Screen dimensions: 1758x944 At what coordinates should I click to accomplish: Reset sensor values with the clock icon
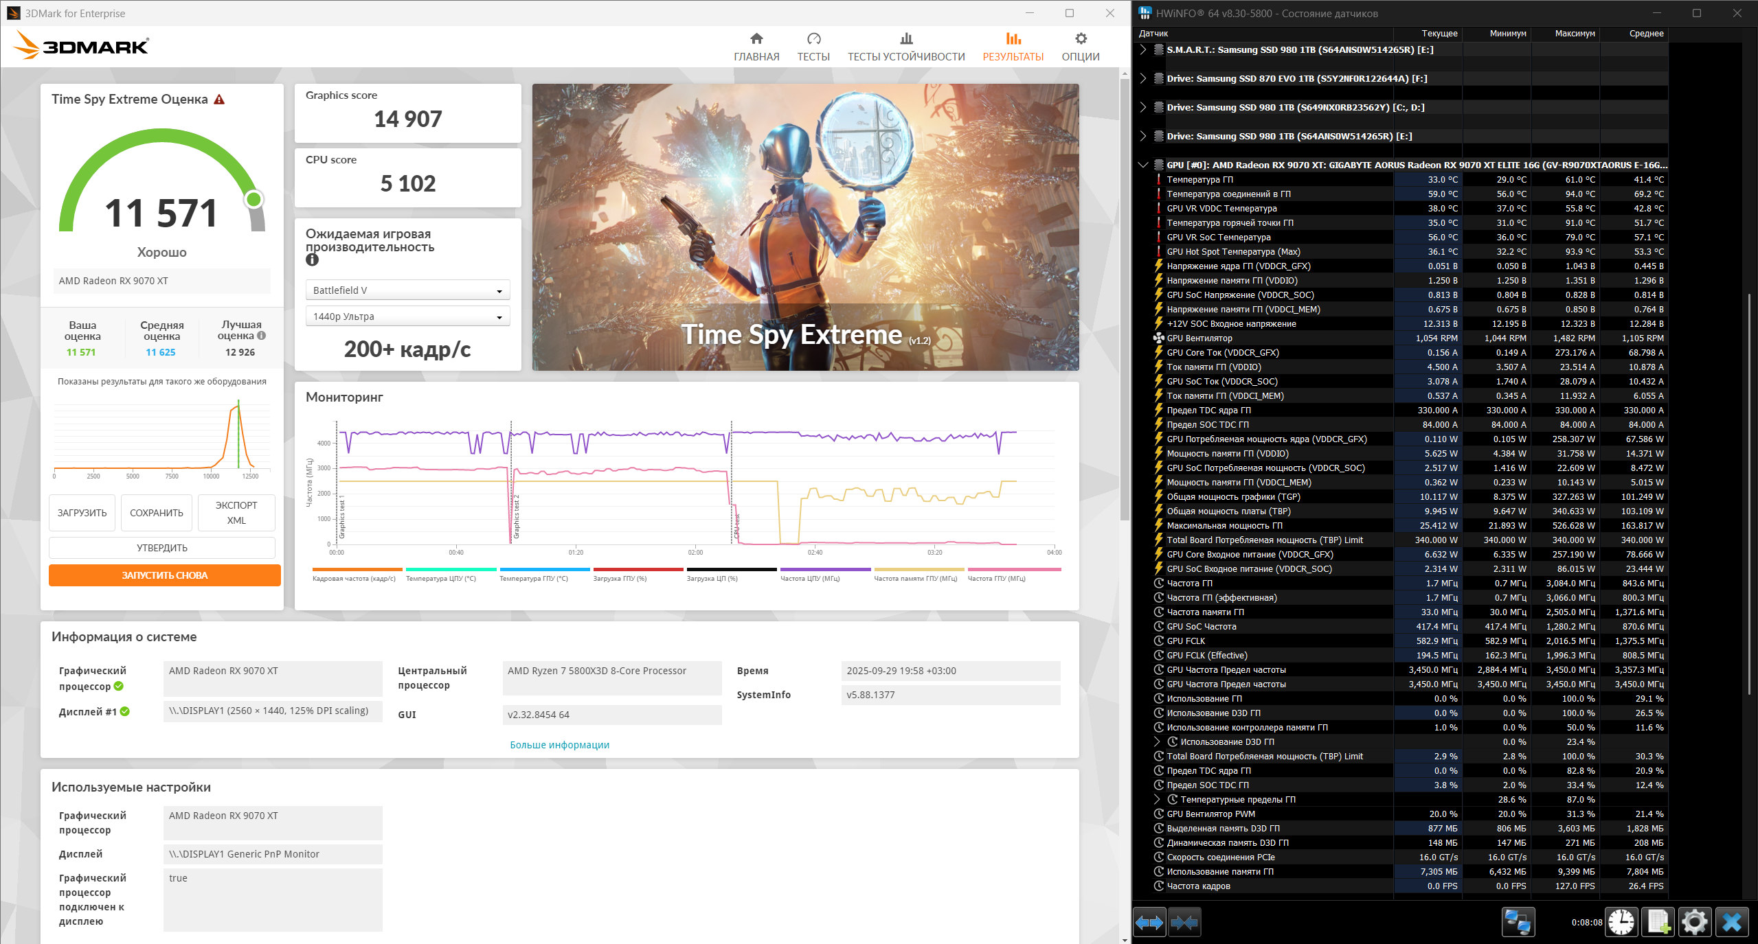pos(1621,922)
